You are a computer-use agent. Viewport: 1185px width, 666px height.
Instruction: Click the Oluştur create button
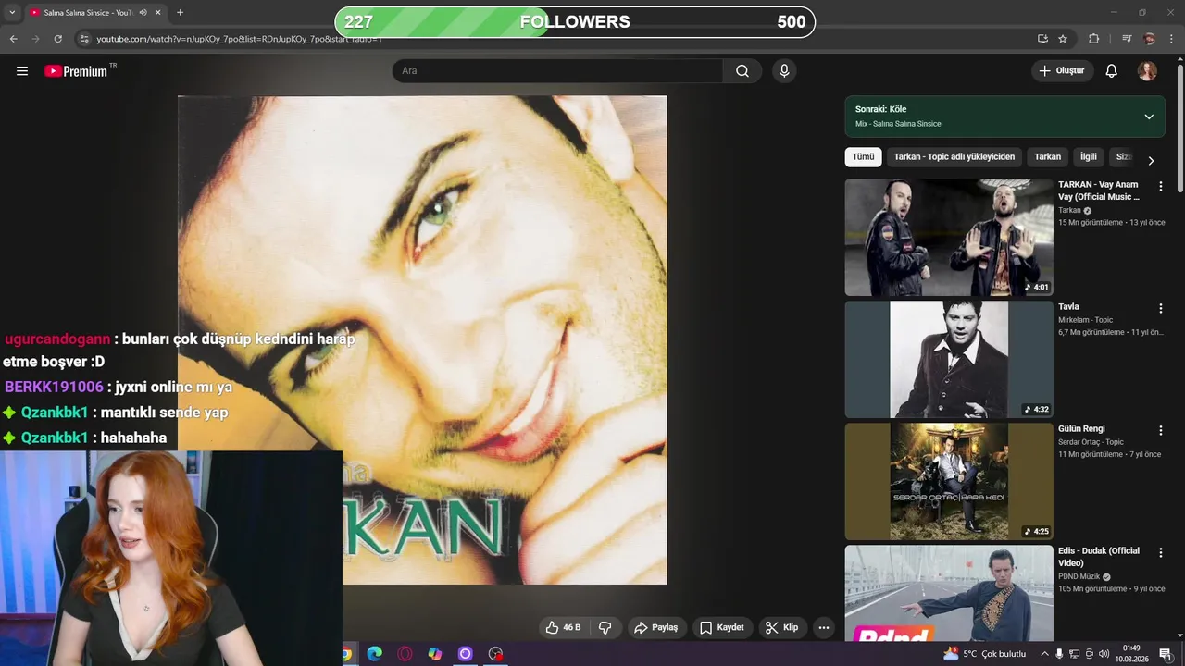coord(1062,71)
